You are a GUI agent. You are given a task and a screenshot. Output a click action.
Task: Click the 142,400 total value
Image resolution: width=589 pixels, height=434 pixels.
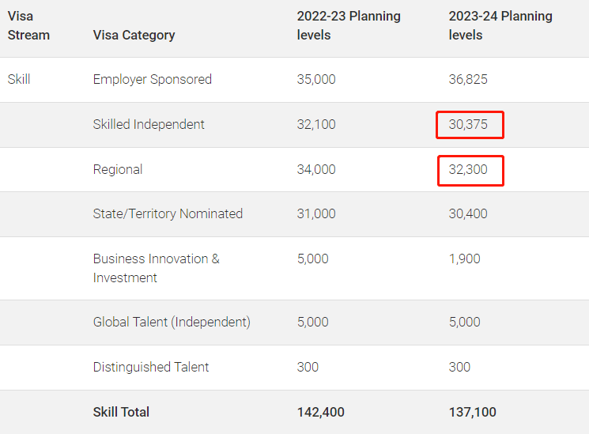click(x=320, y=412)
